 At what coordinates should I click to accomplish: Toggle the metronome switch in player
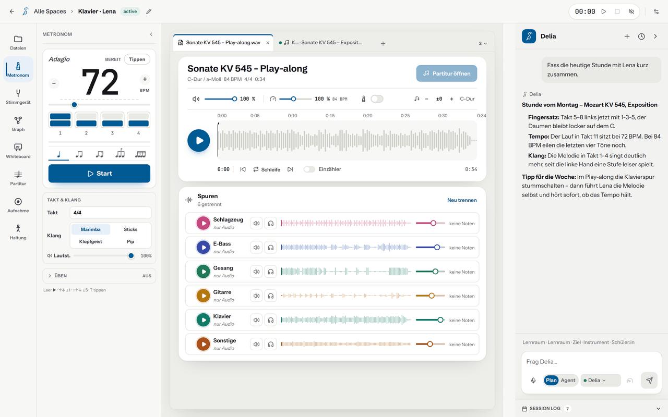377,99
